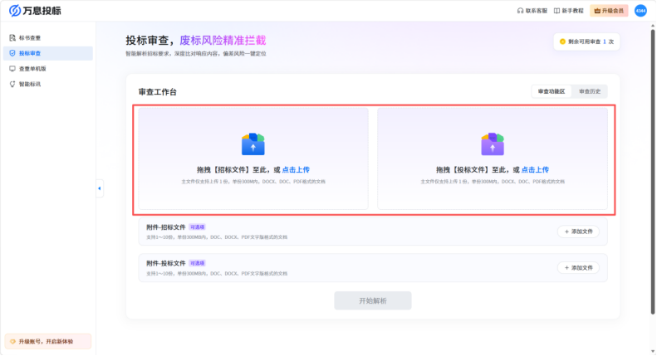This screenshot has height=356, width=657.
Task: Click the 剩余可用审查 1 次 counter
Action: click(586, 41)
